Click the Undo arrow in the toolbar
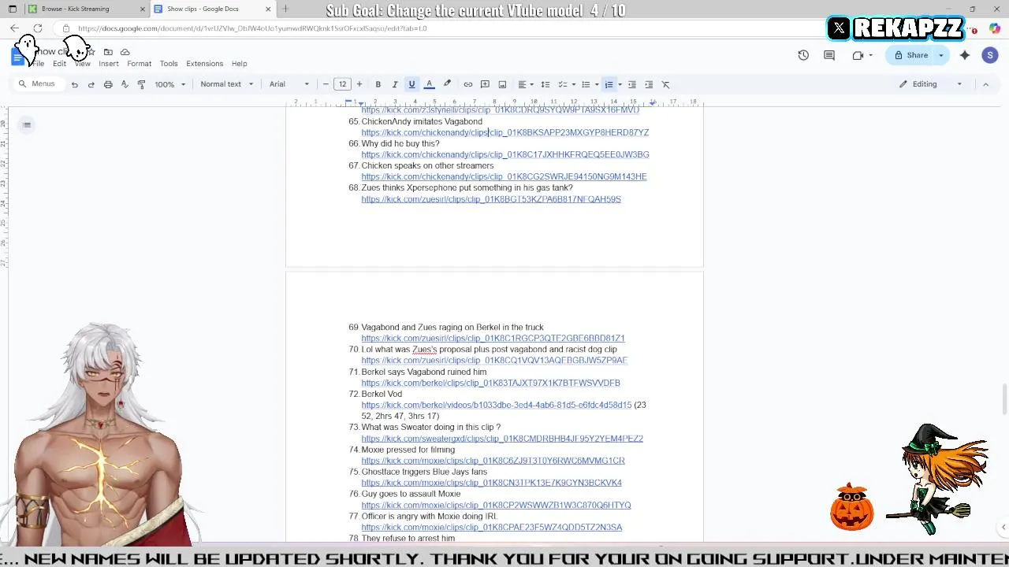1009x567 pixels. [74, 84]
